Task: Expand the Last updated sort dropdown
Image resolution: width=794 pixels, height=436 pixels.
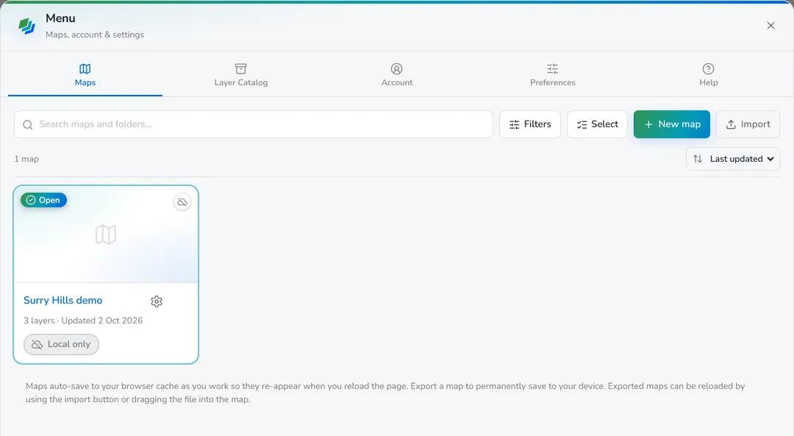Action: (x=733, y=159)
